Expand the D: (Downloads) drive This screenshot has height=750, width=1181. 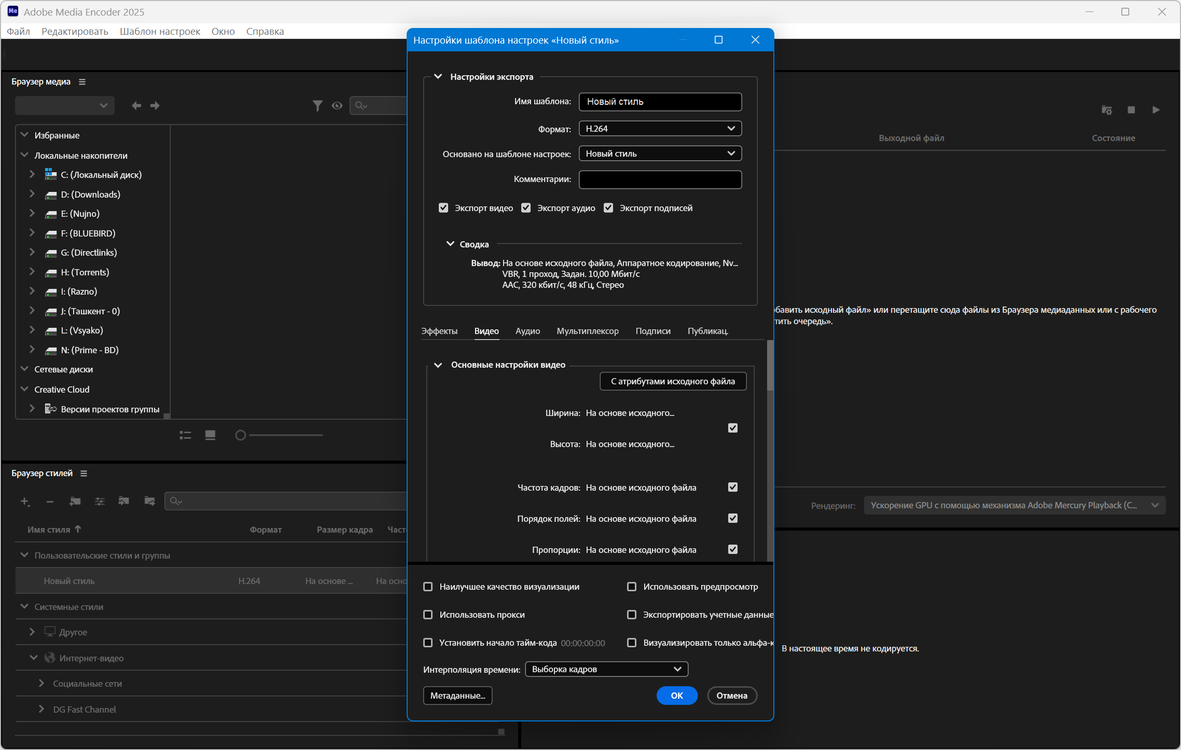[x=32, y=194]
